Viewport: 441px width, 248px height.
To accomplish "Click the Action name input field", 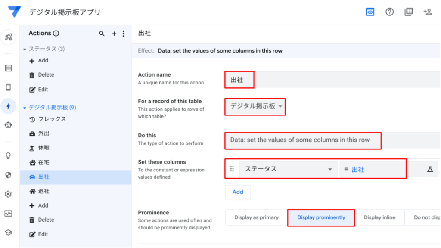I will tap(333, 80).
